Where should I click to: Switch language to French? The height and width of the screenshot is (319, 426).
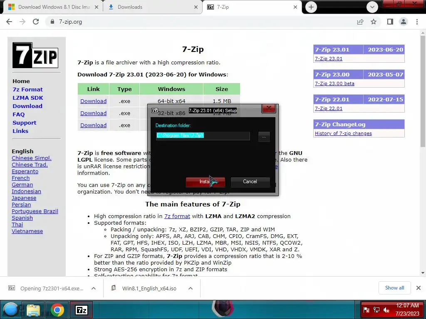pos(21,178)
